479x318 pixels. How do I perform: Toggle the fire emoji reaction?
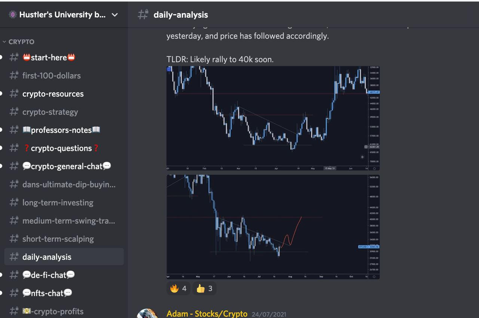(179, 288)
